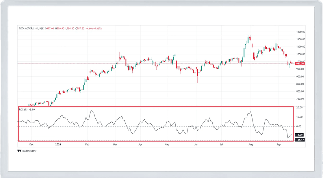The height and width of the screenshot is (178, 323).
Task: Click the TATA MOTORS symbol title
Action: [27, 29]
